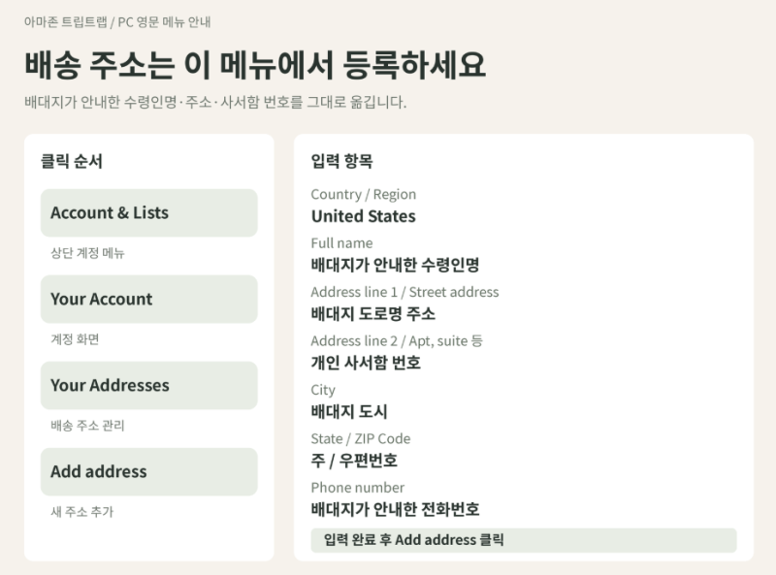Select the value '주 / 우편번호'

tap(354, 461)
